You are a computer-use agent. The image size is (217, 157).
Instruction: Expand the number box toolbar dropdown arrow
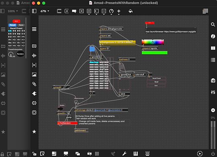click(x=96, y=14)
